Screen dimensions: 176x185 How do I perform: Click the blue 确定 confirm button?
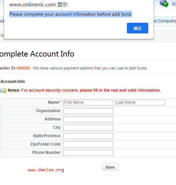point(138,28)
